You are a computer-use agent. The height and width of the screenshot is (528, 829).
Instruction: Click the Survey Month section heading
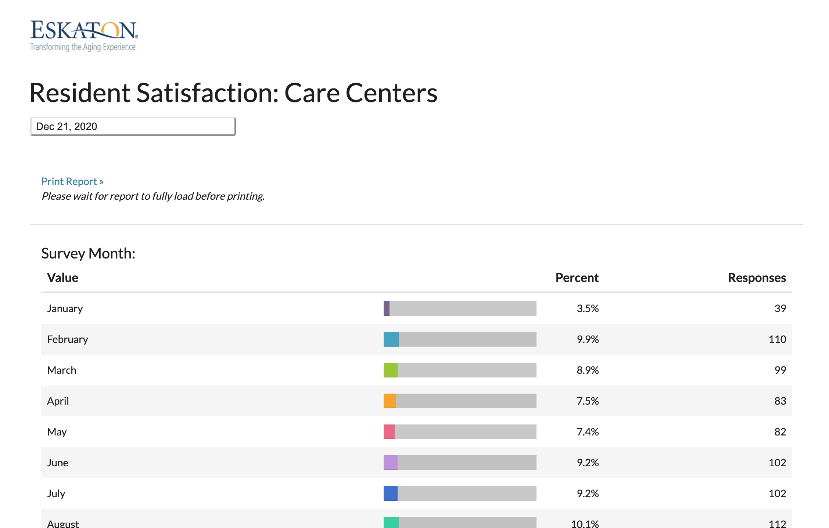(88, 253)
